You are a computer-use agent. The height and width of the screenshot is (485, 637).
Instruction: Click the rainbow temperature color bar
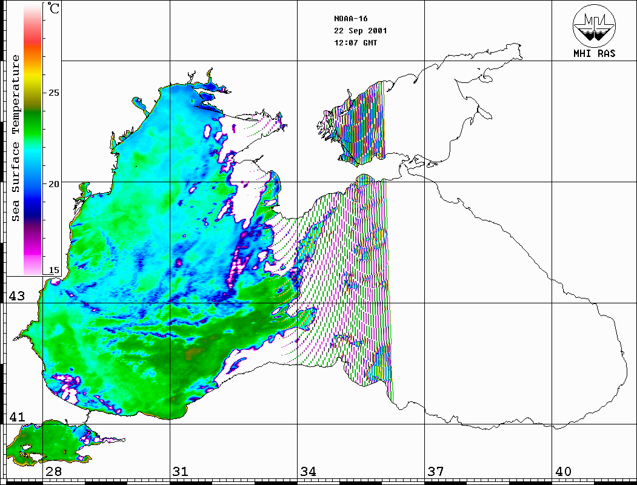click(x=33, y=140)
